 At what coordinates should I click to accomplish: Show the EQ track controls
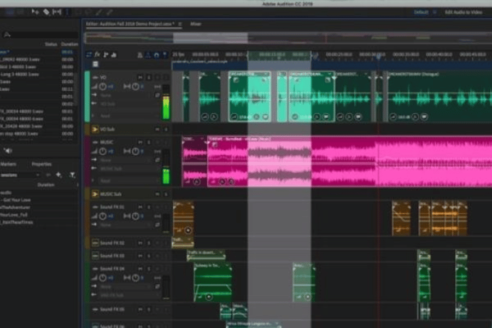[x=114, y=55]
